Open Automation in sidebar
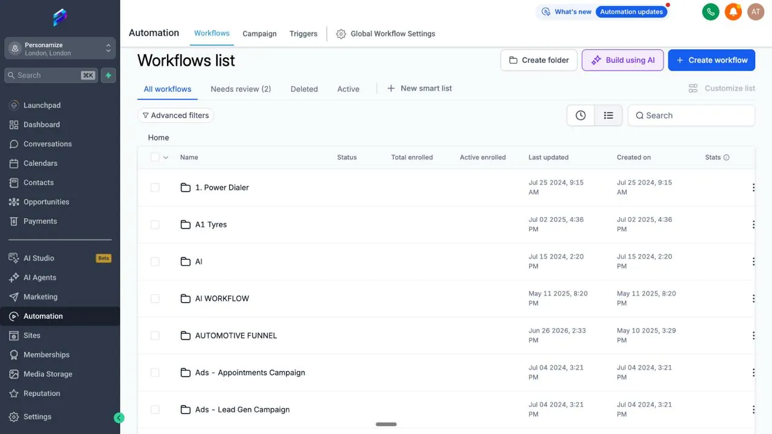This screenshot has width=772, height=434. [60, 316]
